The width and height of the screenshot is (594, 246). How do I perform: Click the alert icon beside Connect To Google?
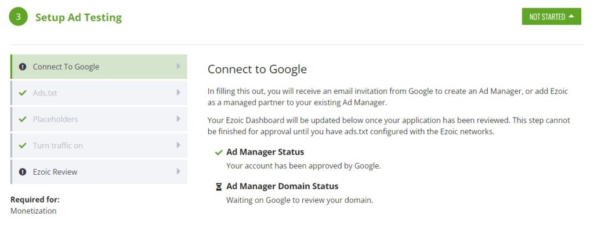point(23,67)
